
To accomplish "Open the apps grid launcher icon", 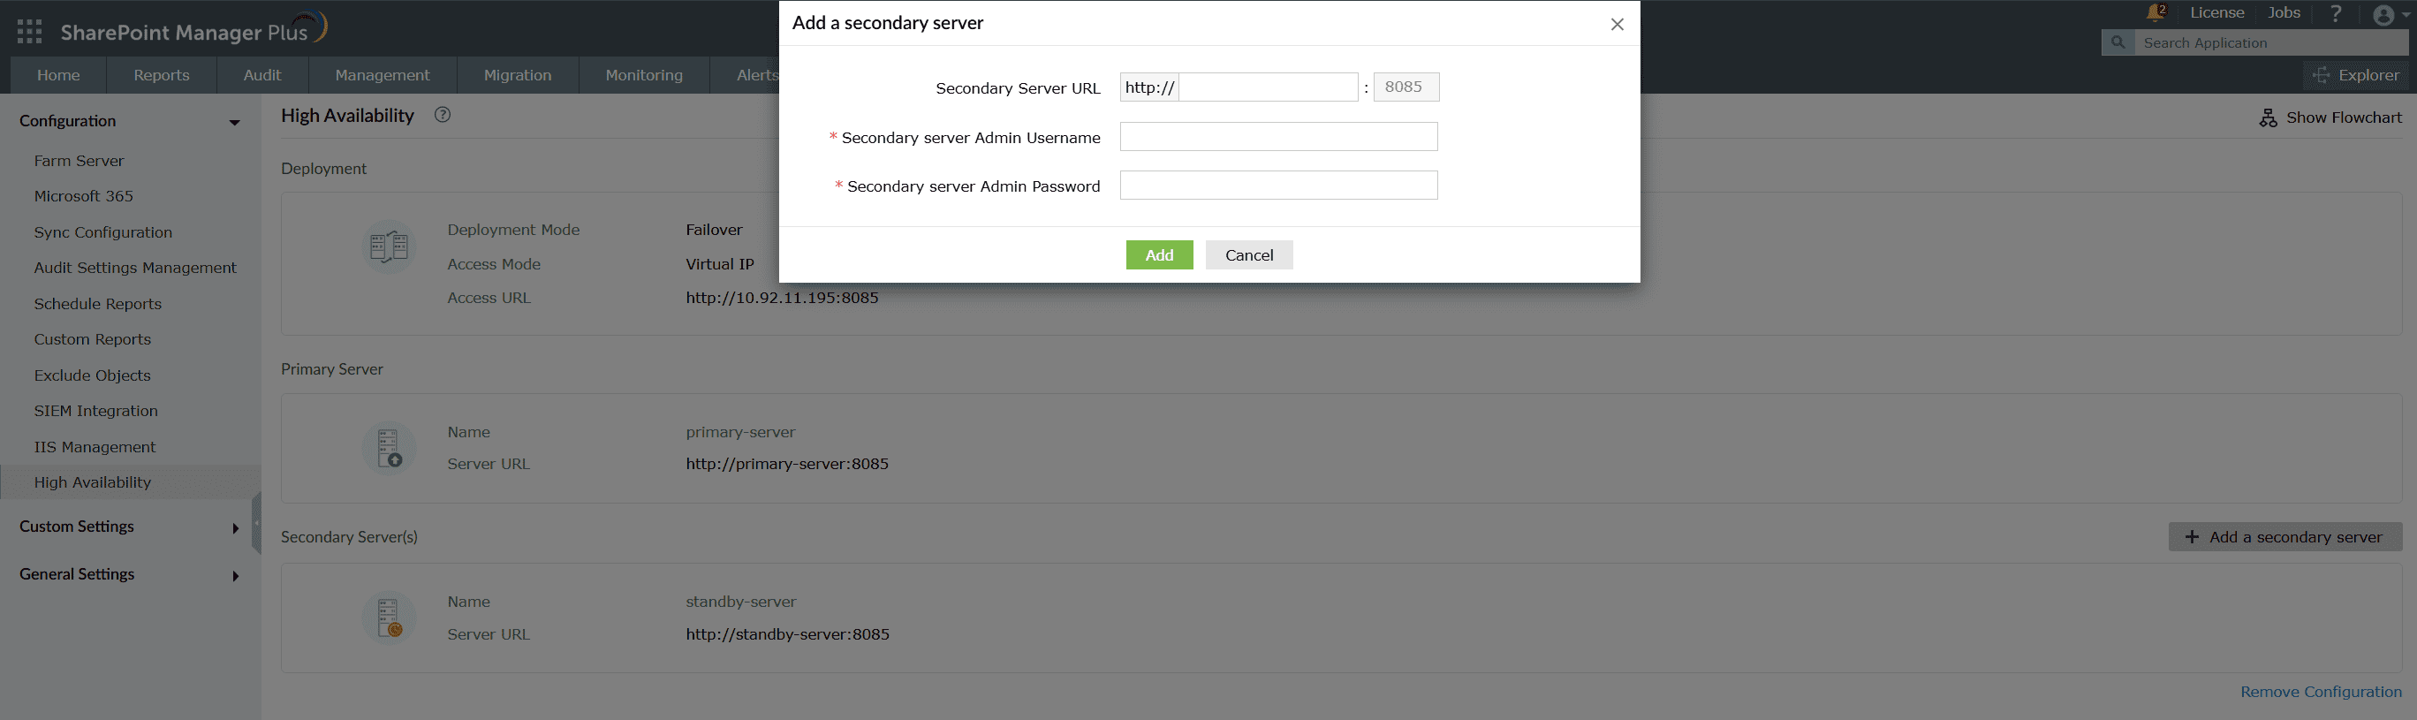I will pyautogui.click(x=30, y=32).
